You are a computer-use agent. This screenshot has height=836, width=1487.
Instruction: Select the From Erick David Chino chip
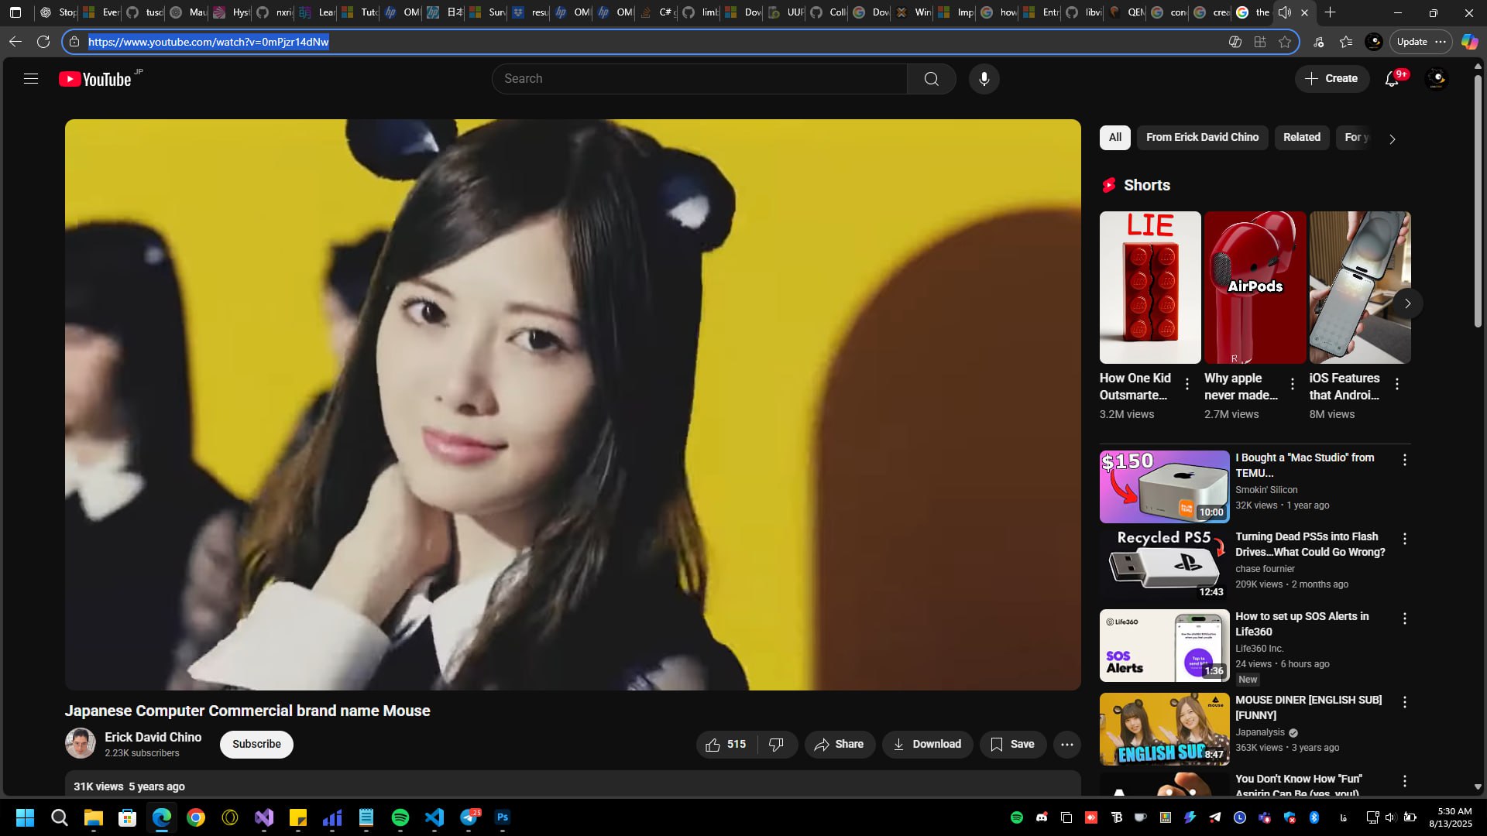[x=1202, y=137]
